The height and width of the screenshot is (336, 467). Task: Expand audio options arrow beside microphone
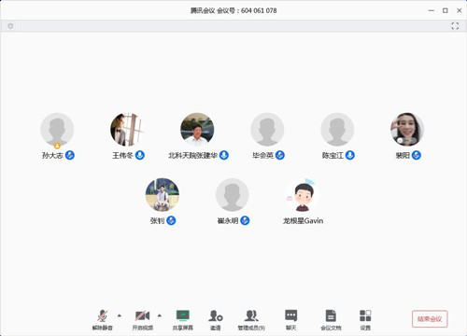(x=120, y=315)
